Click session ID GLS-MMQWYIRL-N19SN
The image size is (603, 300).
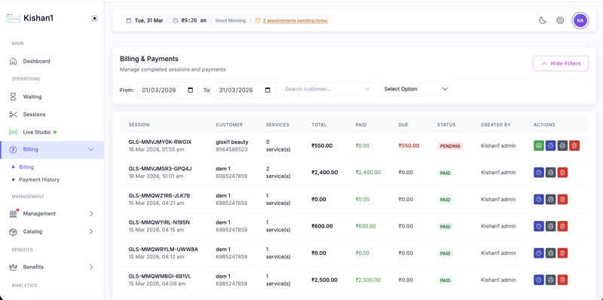pyautogui.click(x=159, y=222)
